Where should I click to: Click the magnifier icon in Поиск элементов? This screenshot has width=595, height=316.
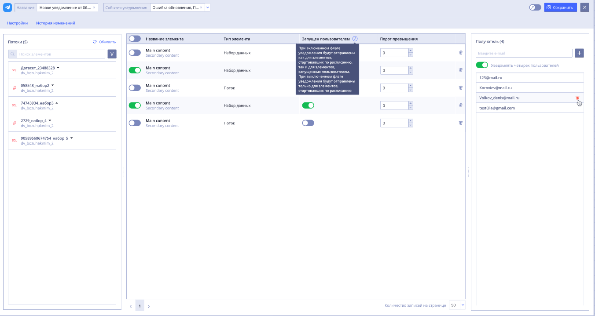pyautogui.click(x=13, y=54)
